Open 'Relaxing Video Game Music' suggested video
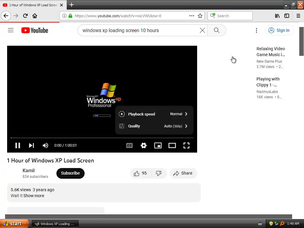The height and width of the screenshot is (228, 304). tap(271, 52)
